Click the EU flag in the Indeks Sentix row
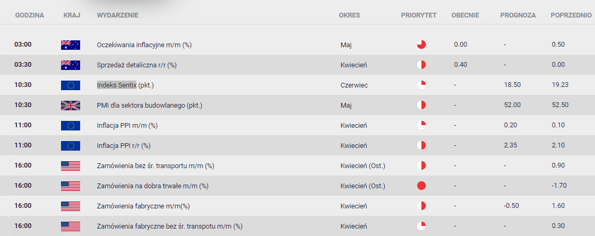 (70, 85)
